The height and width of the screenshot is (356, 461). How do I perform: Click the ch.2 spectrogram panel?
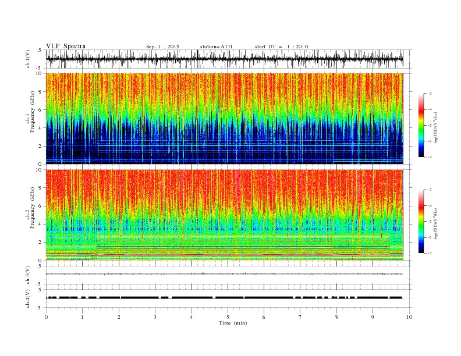[x=224, y=215]
